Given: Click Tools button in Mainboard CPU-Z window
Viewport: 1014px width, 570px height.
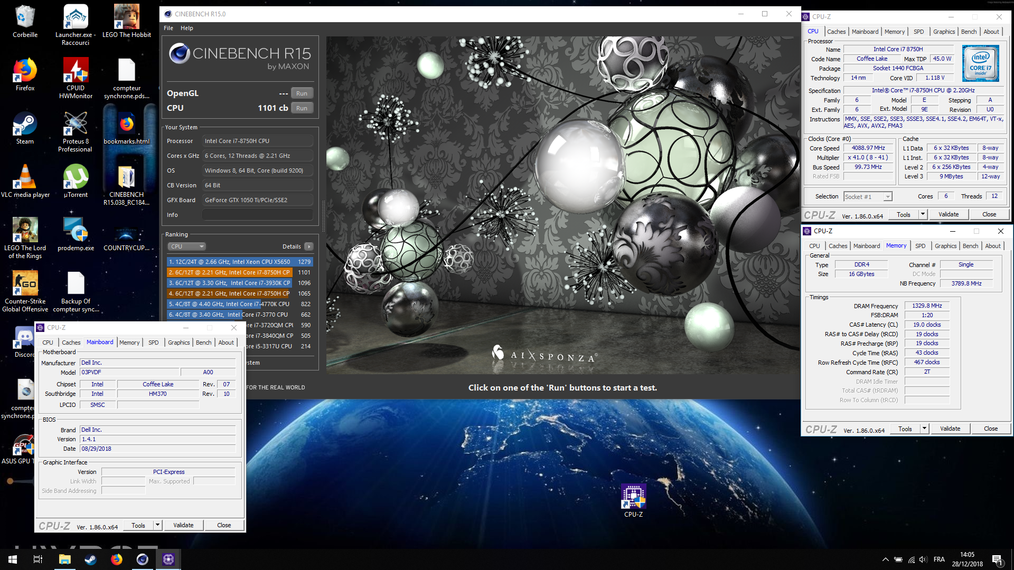Looking at the screenshot, I should (x=138, y=525).
